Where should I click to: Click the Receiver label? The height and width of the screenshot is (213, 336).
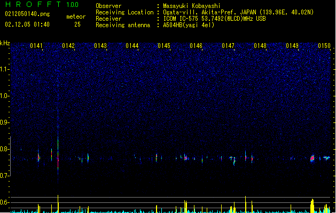coord(108,19)
